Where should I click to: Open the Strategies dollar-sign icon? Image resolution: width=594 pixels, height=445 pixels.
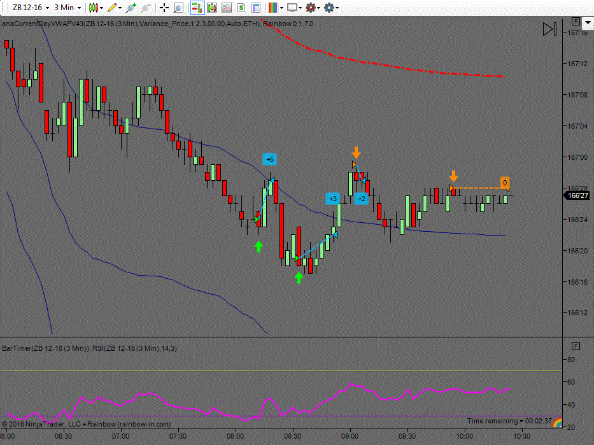241,8
